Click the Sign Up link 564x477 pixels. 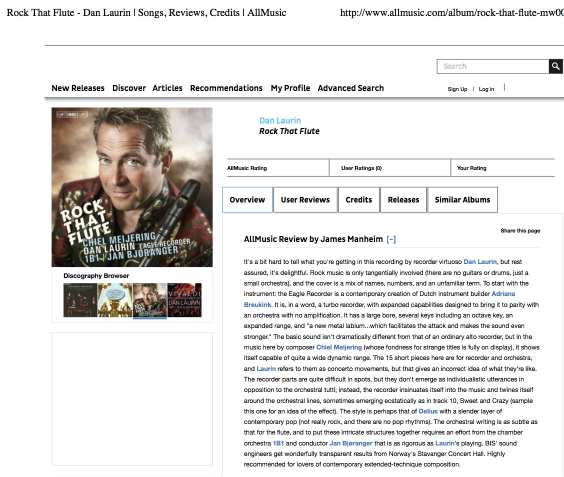(457, 89)
